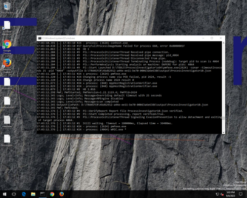The width and height of the screenshot is (247, 198).
Task: Click the 'Terminating Process (nodebug)' log line
Action: click(x=127, y=61)
